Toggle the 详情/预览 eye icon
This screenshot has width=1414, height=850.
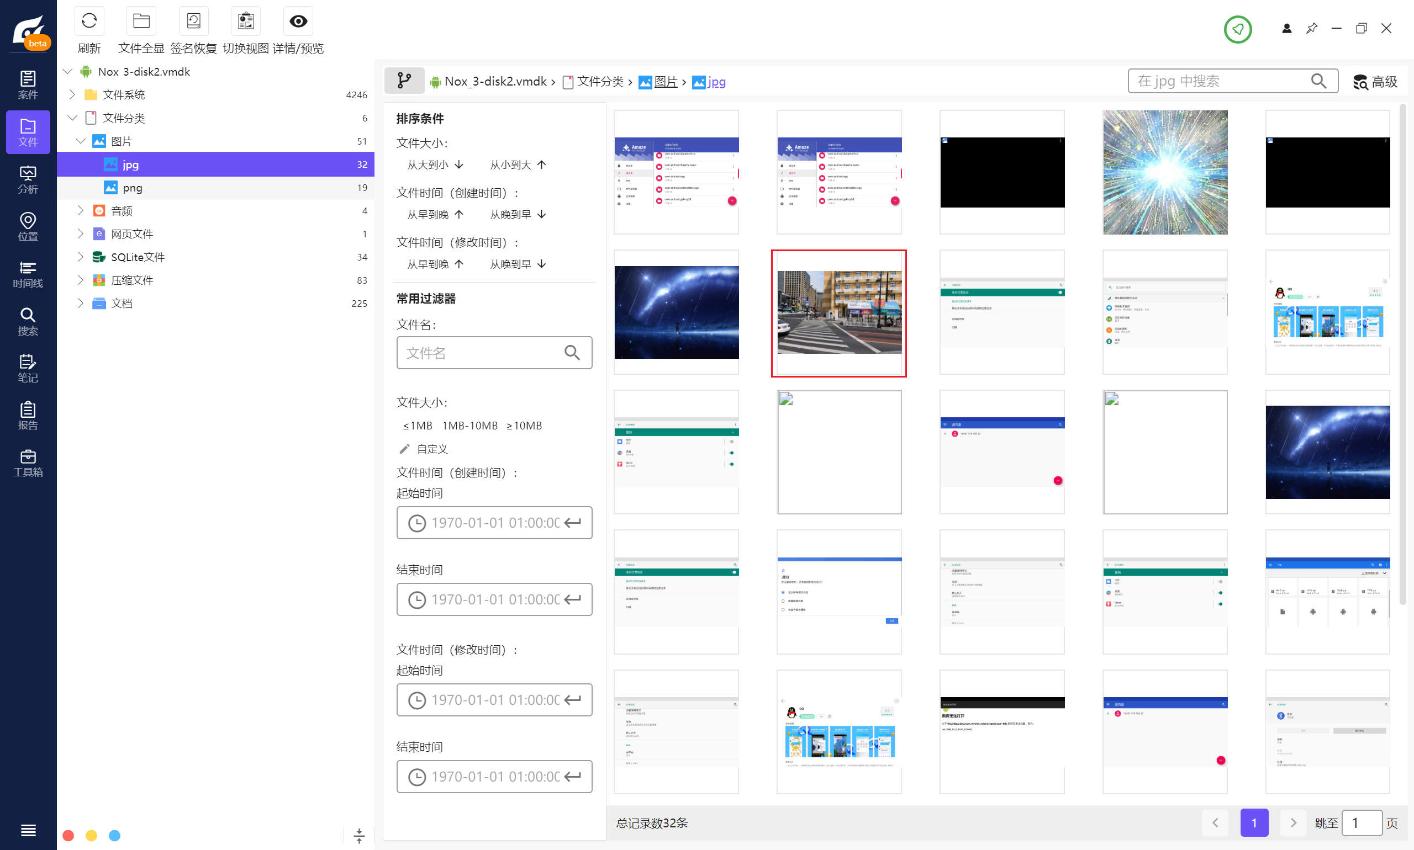point(298,21)
